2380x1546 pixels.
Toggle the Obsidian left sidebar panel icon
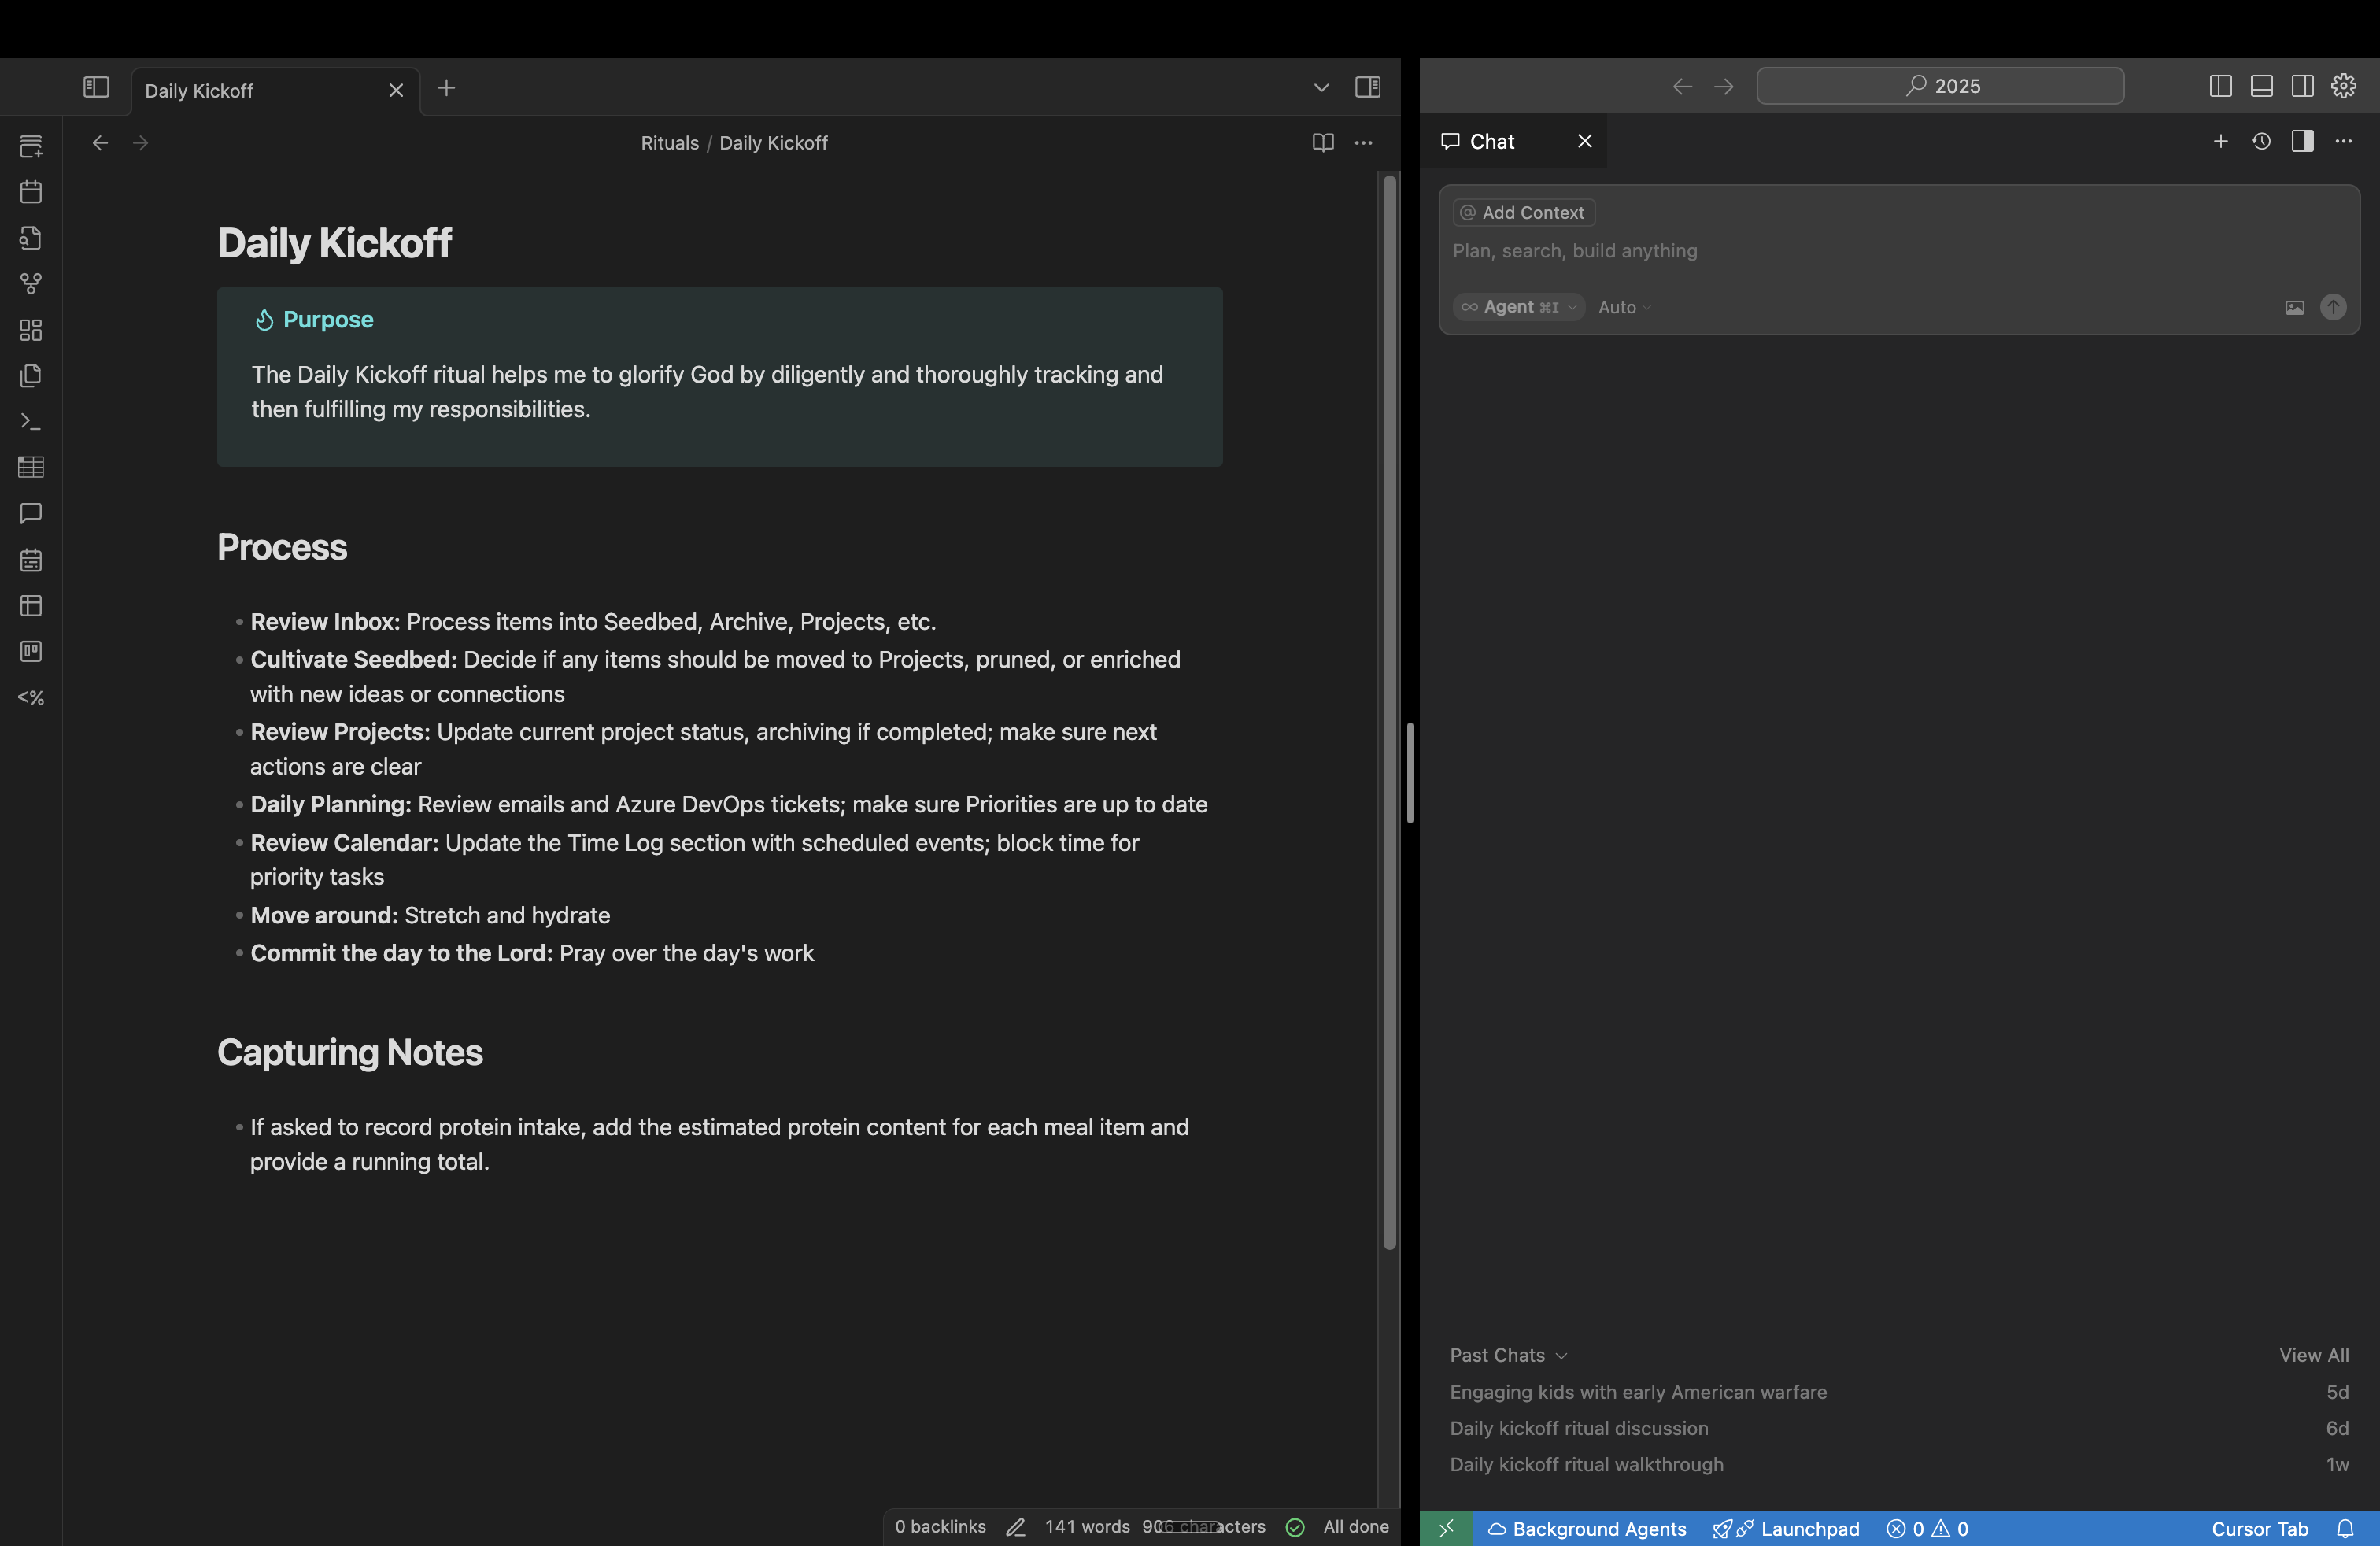(x=96, y=87)
